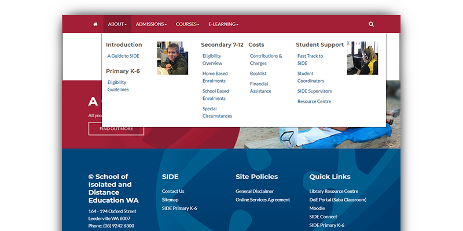Click the SIDE footer column heading
Viewport: 463px width, 231px height.
170,177
